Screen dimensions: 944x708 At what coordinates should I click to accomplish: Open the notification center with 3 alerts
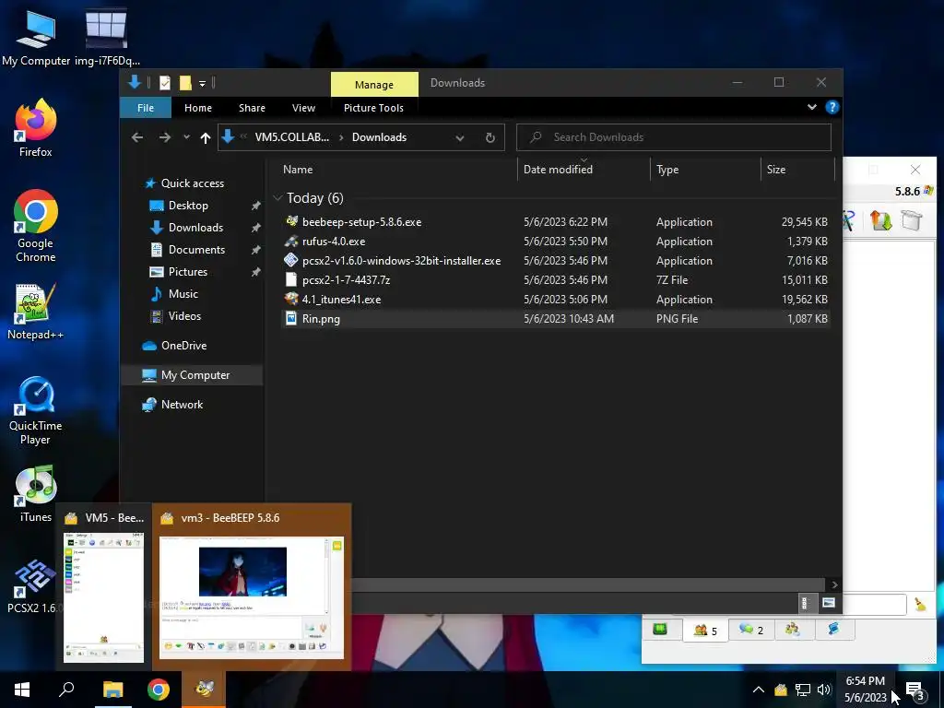point(914,690)
